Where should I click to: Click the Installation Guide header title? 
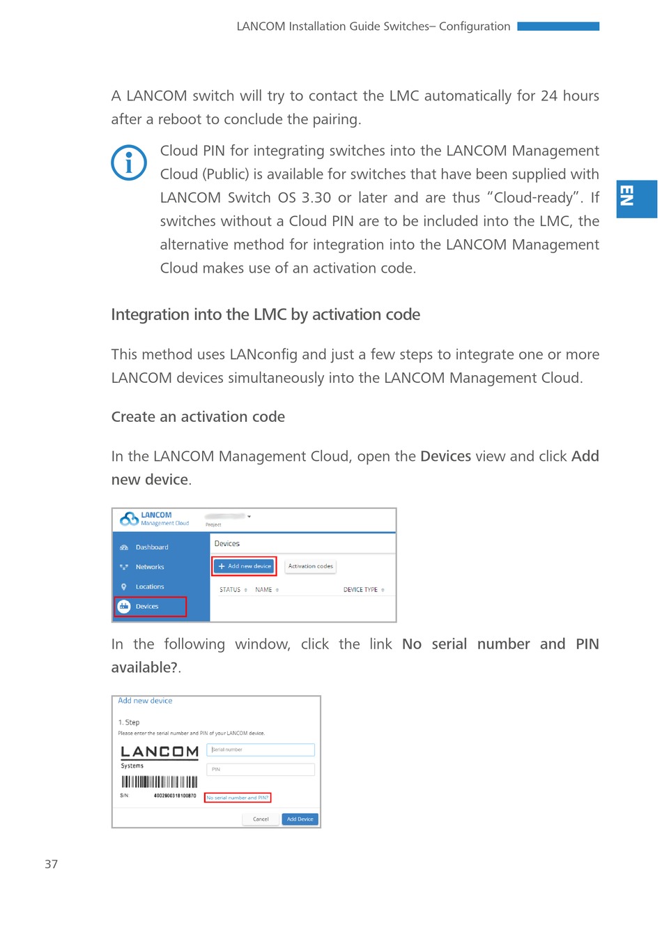tap(374, 26)
